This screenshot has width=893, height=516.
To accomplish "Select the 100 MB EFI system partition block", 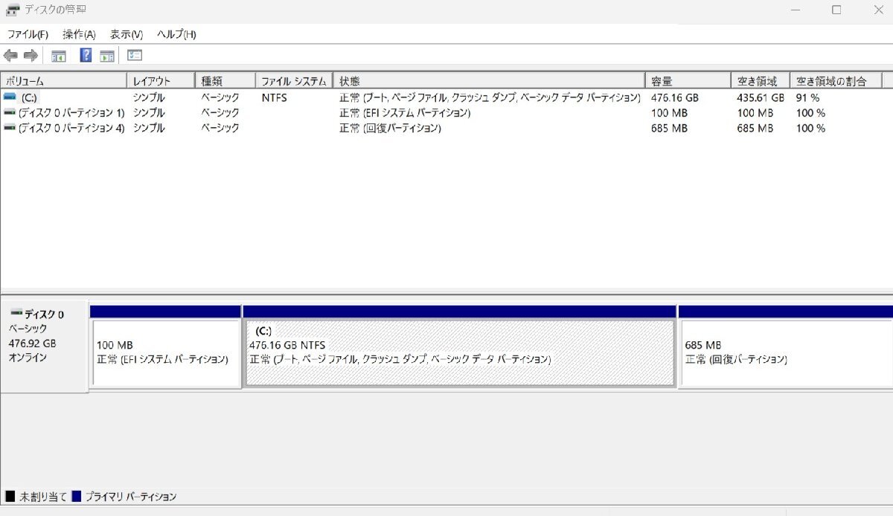I will tap(164, 349).
